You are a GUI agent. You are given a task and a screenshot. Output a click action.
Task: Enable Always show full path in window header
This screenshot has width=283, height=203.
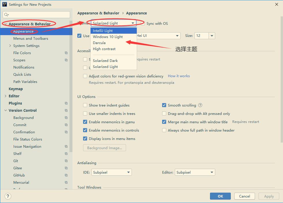164,130
